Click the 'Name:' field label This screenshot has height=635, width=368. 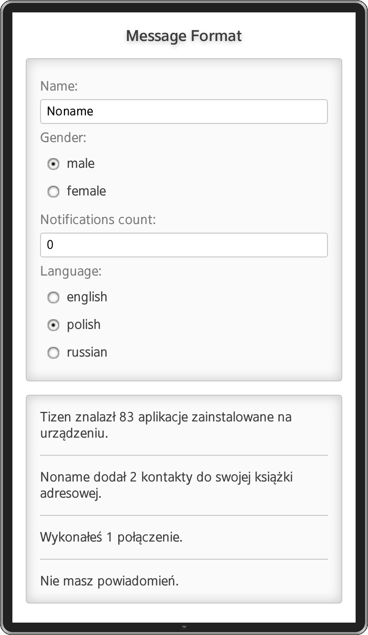click(59, 86)
